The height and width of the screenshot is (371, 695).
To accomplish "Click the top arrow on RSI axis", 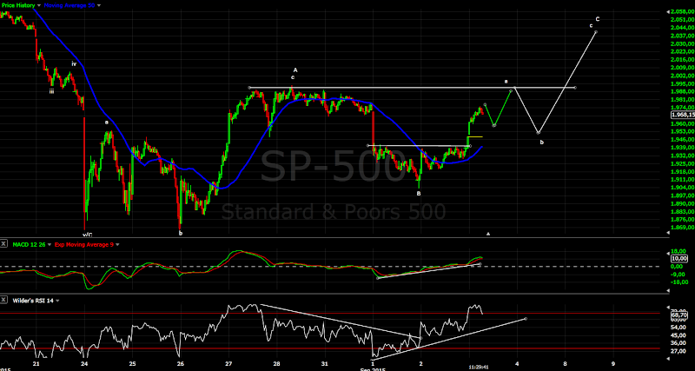I will (x=668, y=307).
